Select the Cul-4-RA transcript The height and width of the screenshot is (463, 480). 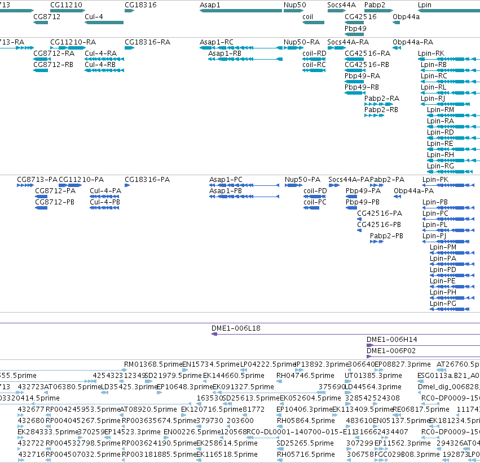pyautogui.click(x=104, y=59)
